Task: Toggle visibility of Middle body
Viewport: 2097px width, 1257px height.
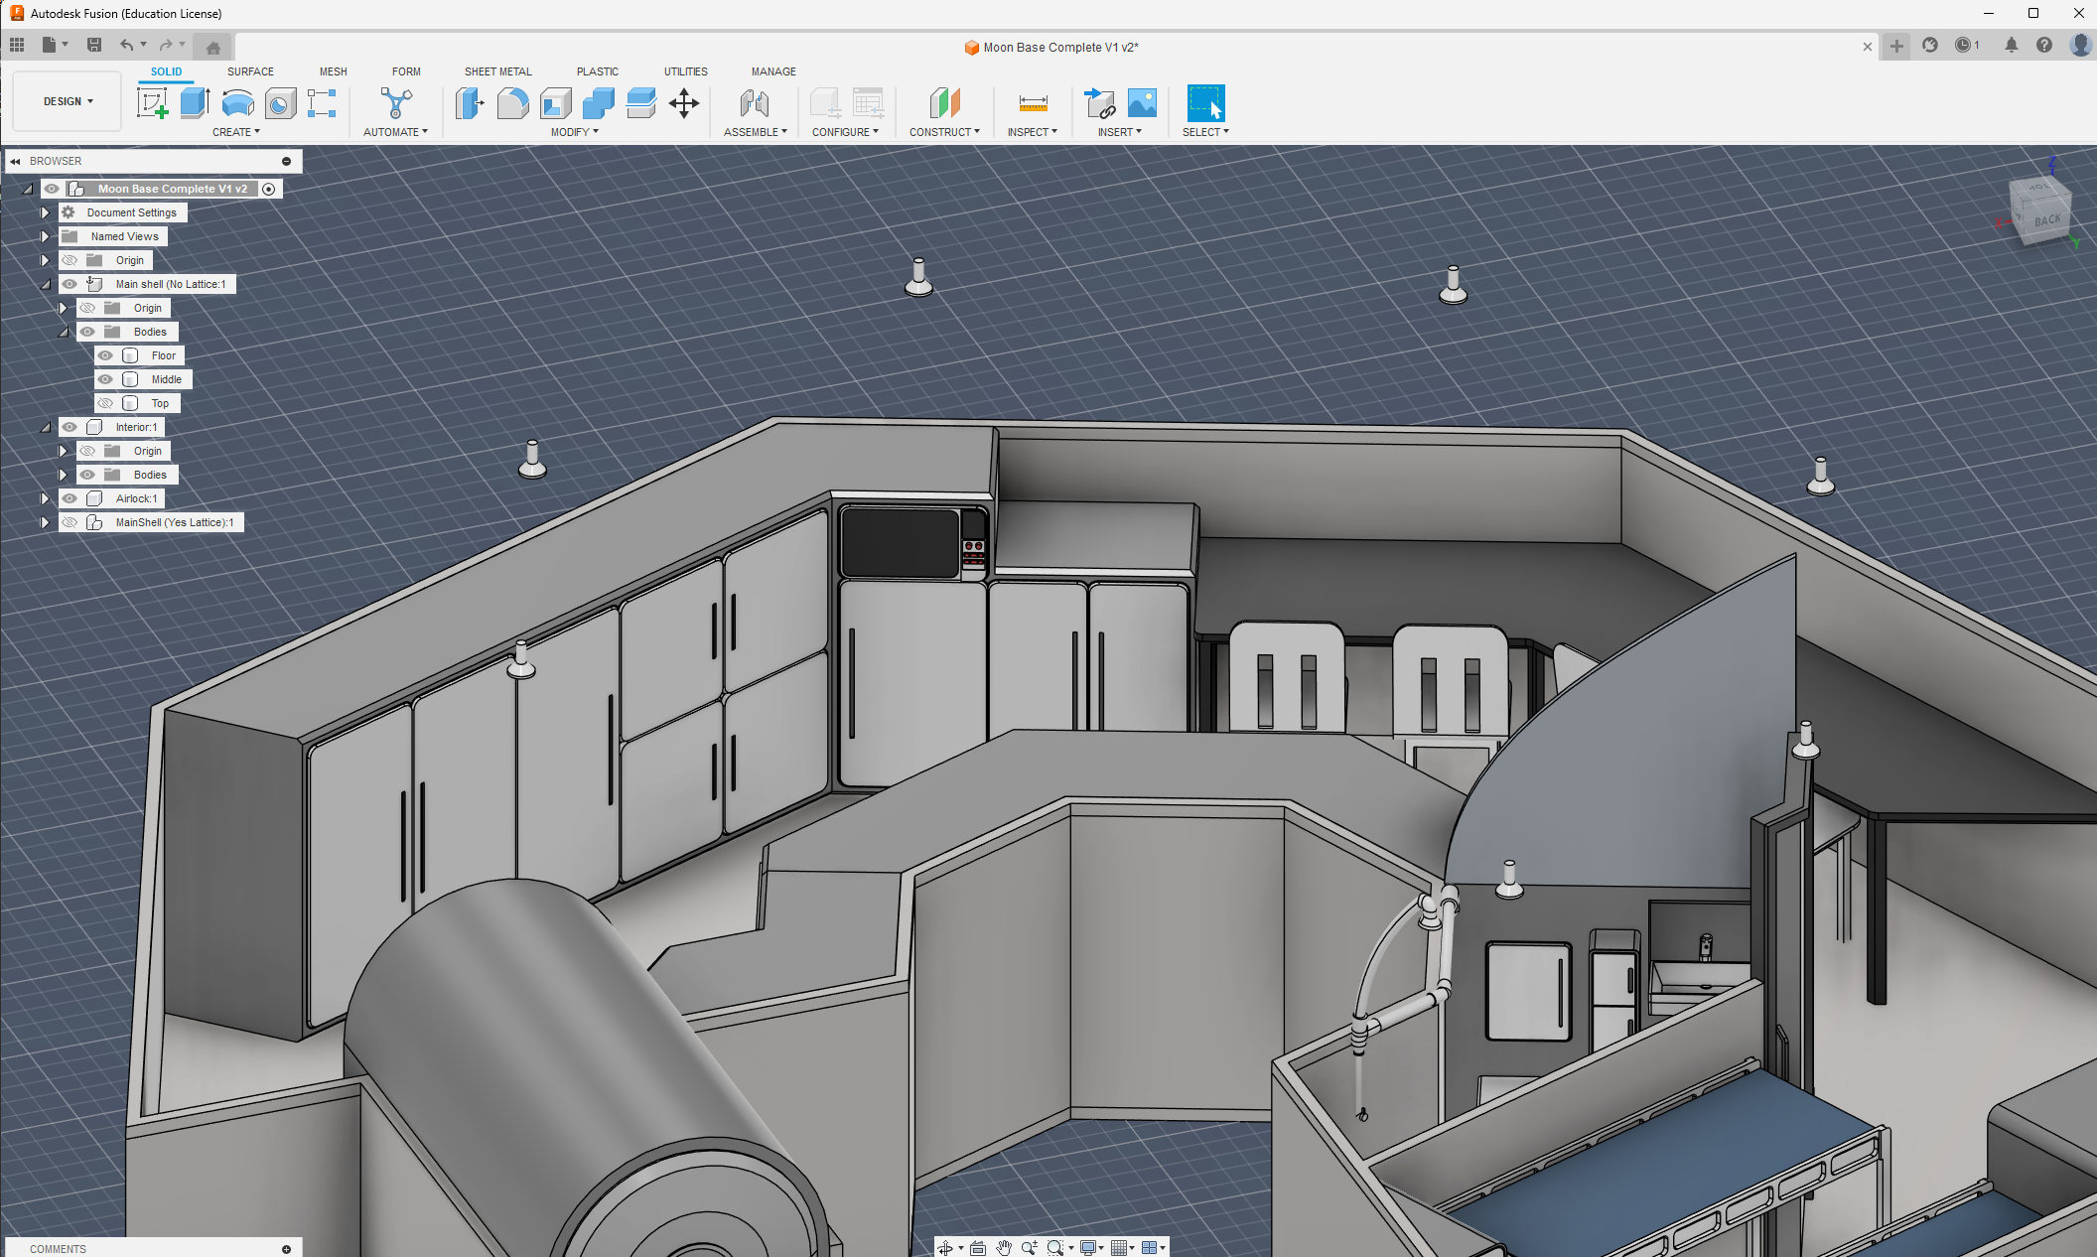Action: tap(105, 379)
